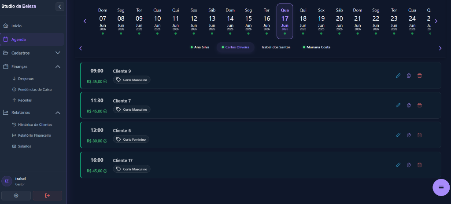Click Corte Masculino tag on Cliente 9

coord(131,80)
